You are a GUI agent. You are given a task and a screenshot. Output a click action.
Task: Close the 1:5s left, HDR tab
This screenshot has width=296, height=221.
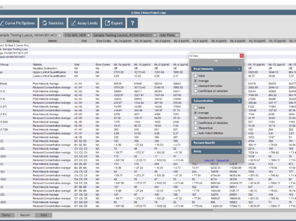tap(88, 35)
